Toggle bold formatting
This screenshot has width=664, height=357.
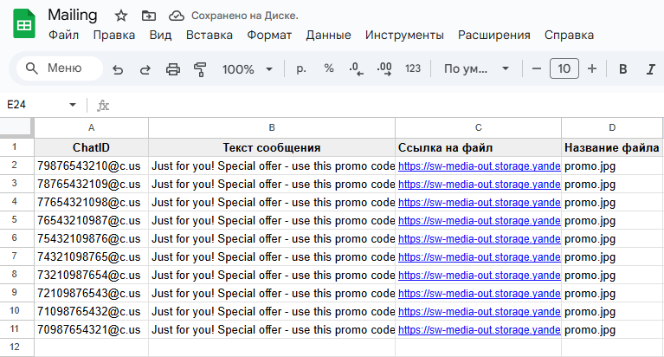pos(623,68)
